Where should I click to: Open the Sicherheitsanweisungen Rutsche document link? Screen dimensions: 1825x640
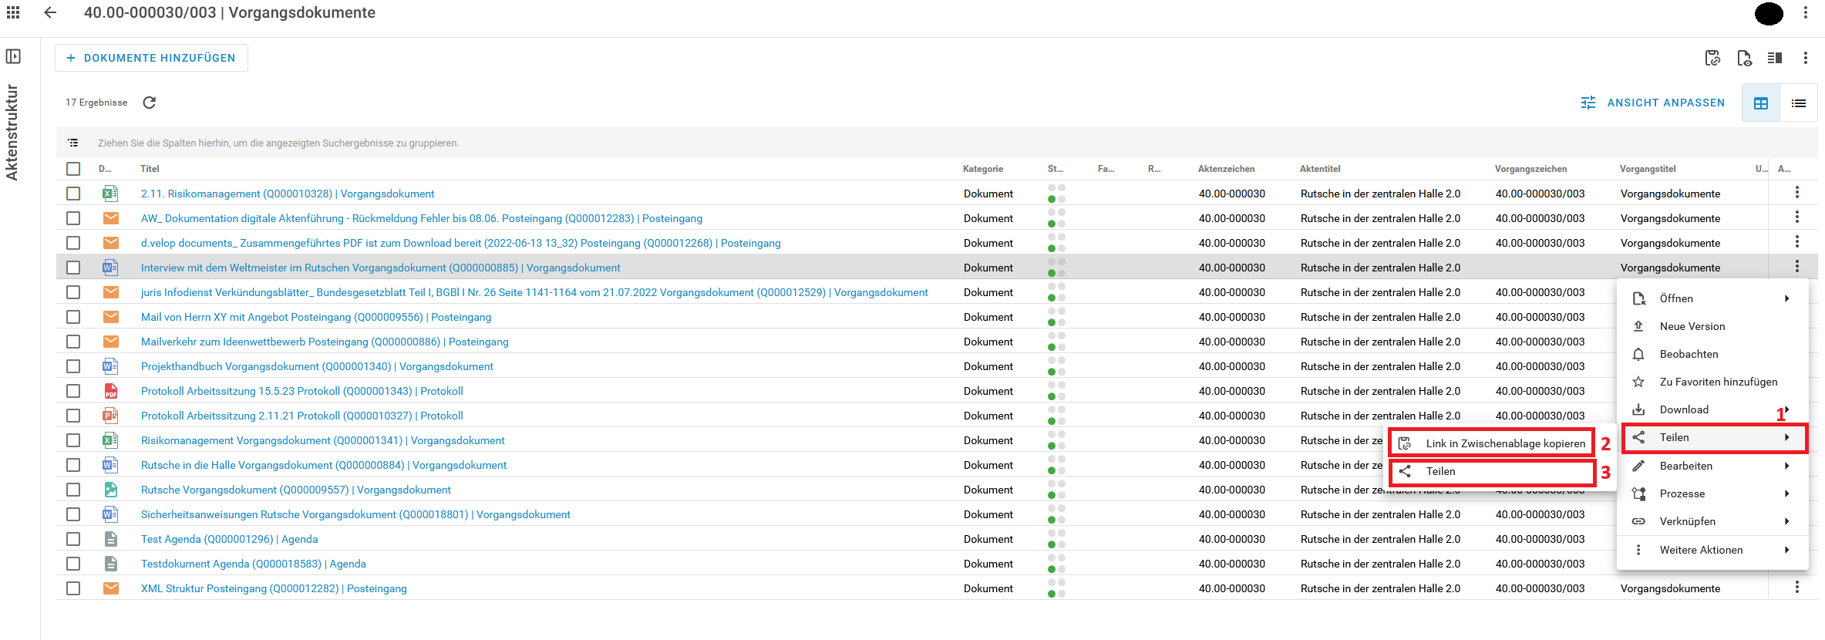355,514
